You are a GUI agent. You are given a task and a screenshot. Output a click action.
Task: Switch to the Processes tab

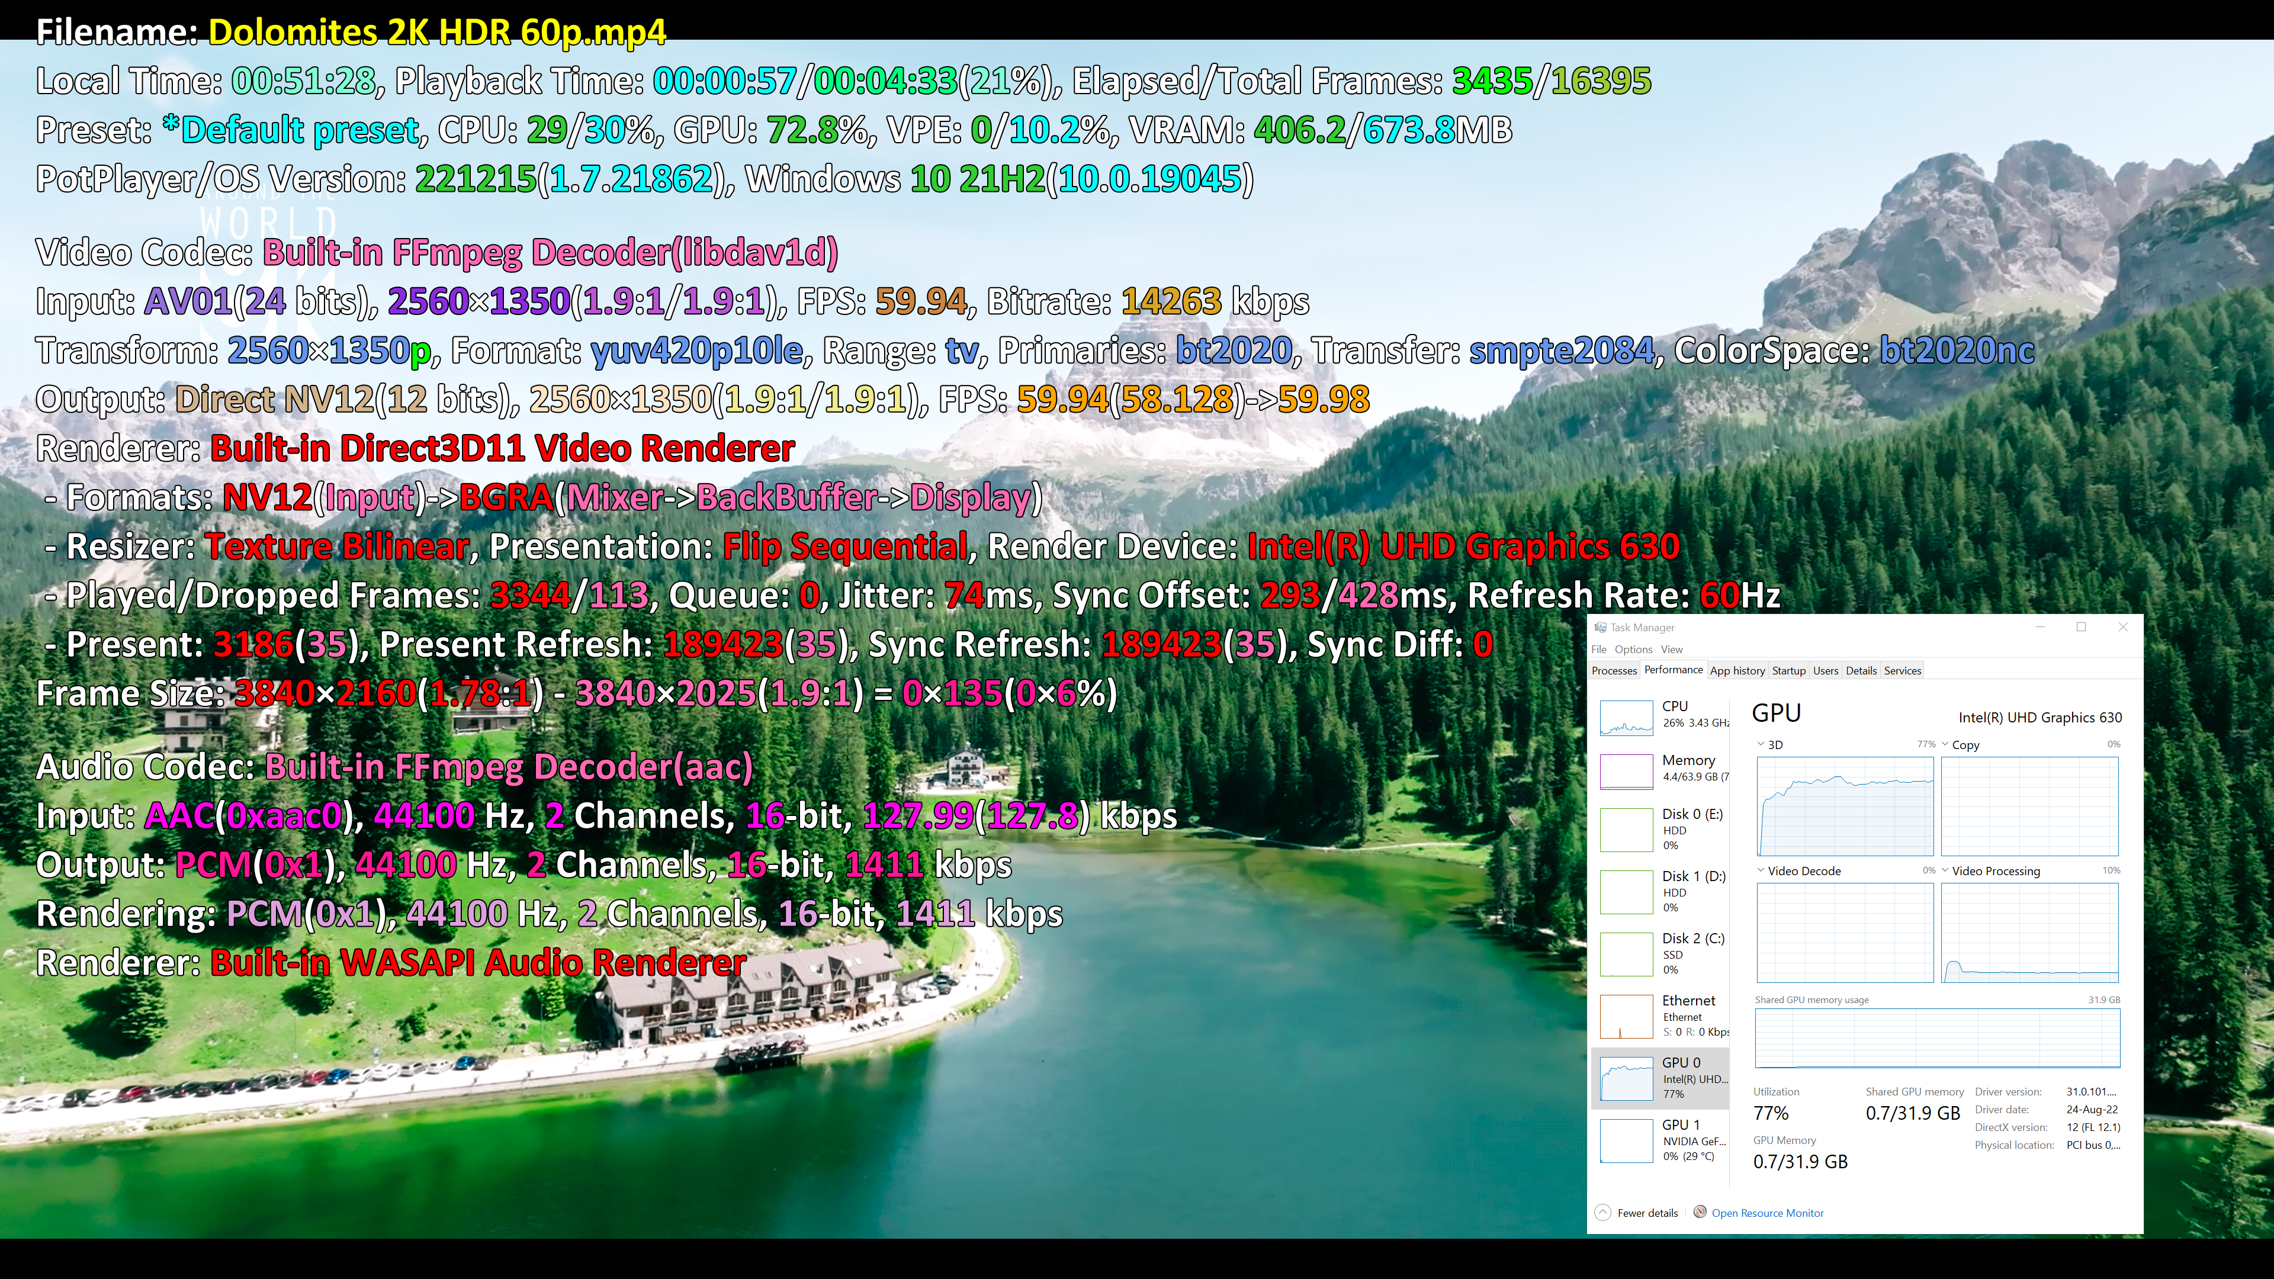(1614, 671)
